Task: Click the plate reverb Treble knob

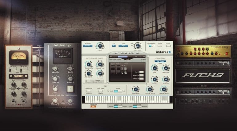Action: [24, 85]
